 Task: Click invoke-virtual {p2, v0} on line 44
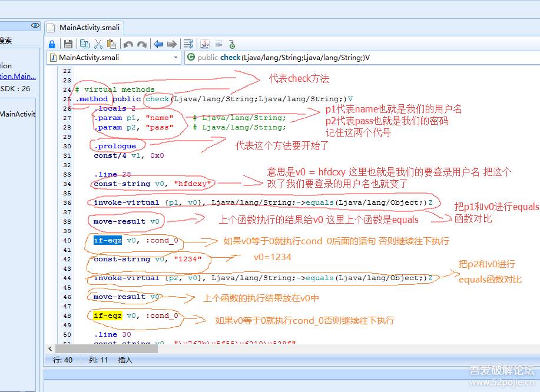click(x=263, y=278)
